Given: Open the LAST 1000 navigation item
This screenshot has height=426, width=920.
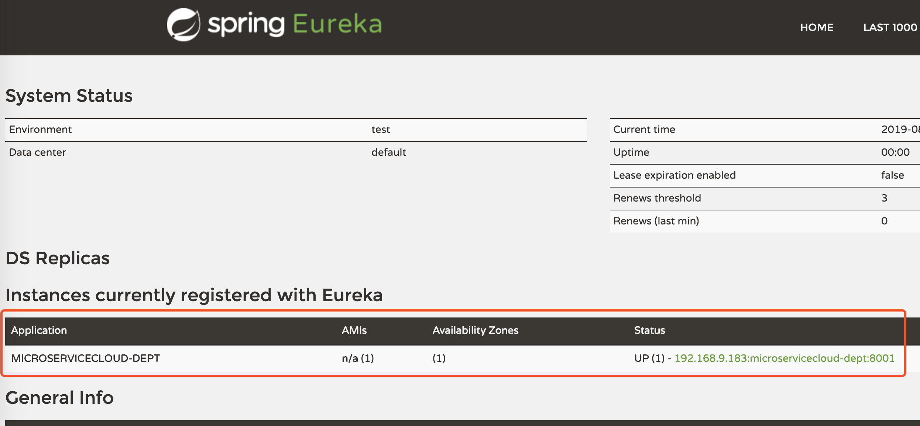Looking at the screenshot, I should pos(890,27).
